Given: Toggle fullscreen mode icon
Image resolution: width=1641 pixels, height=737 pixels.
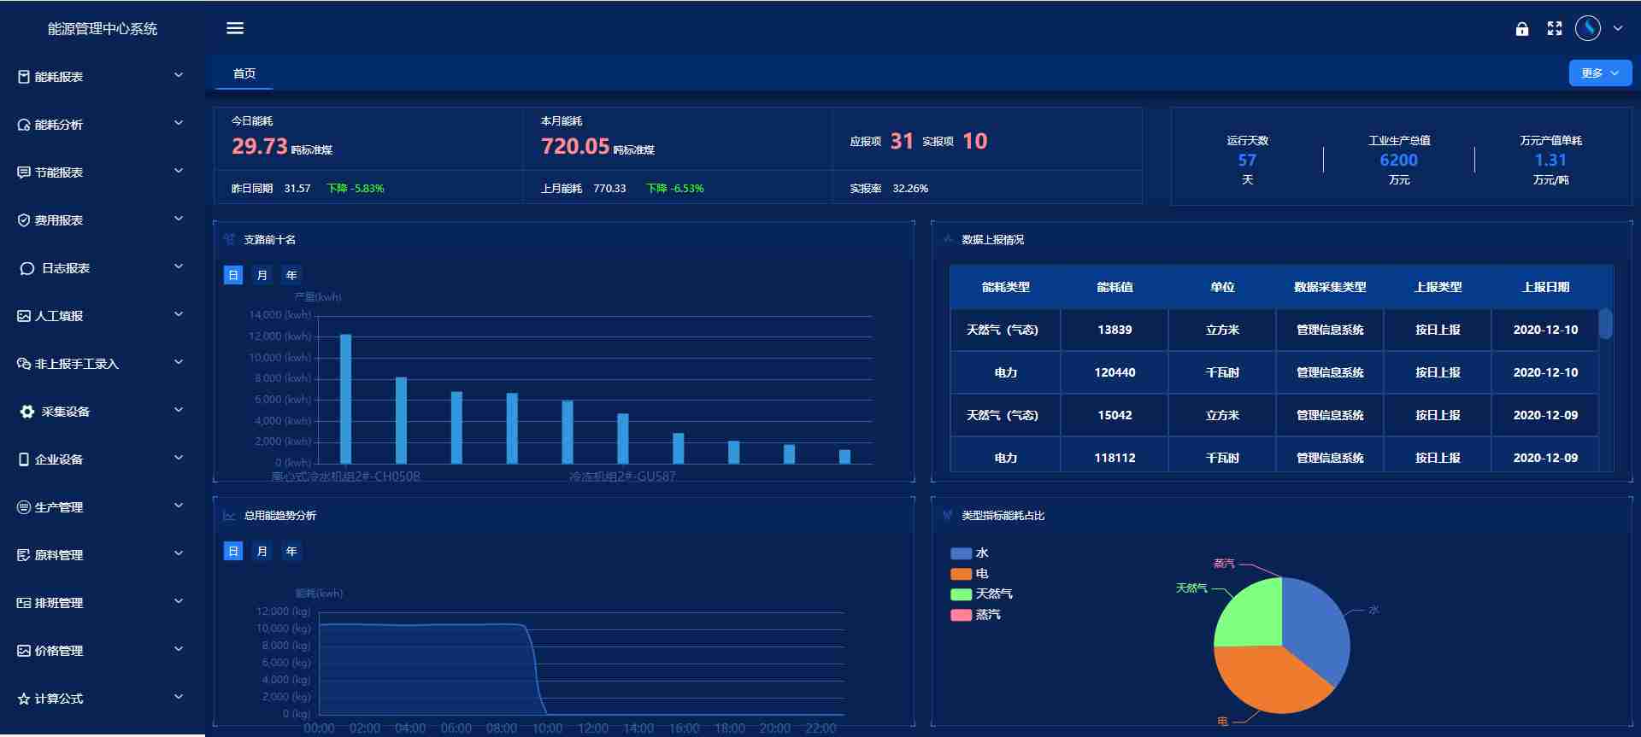Looking at the screenshot, I should point(1555,29).
